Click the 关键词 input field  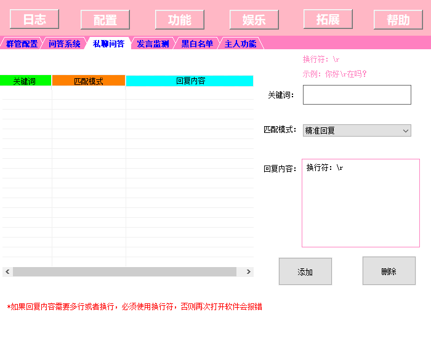coord(356,95)
